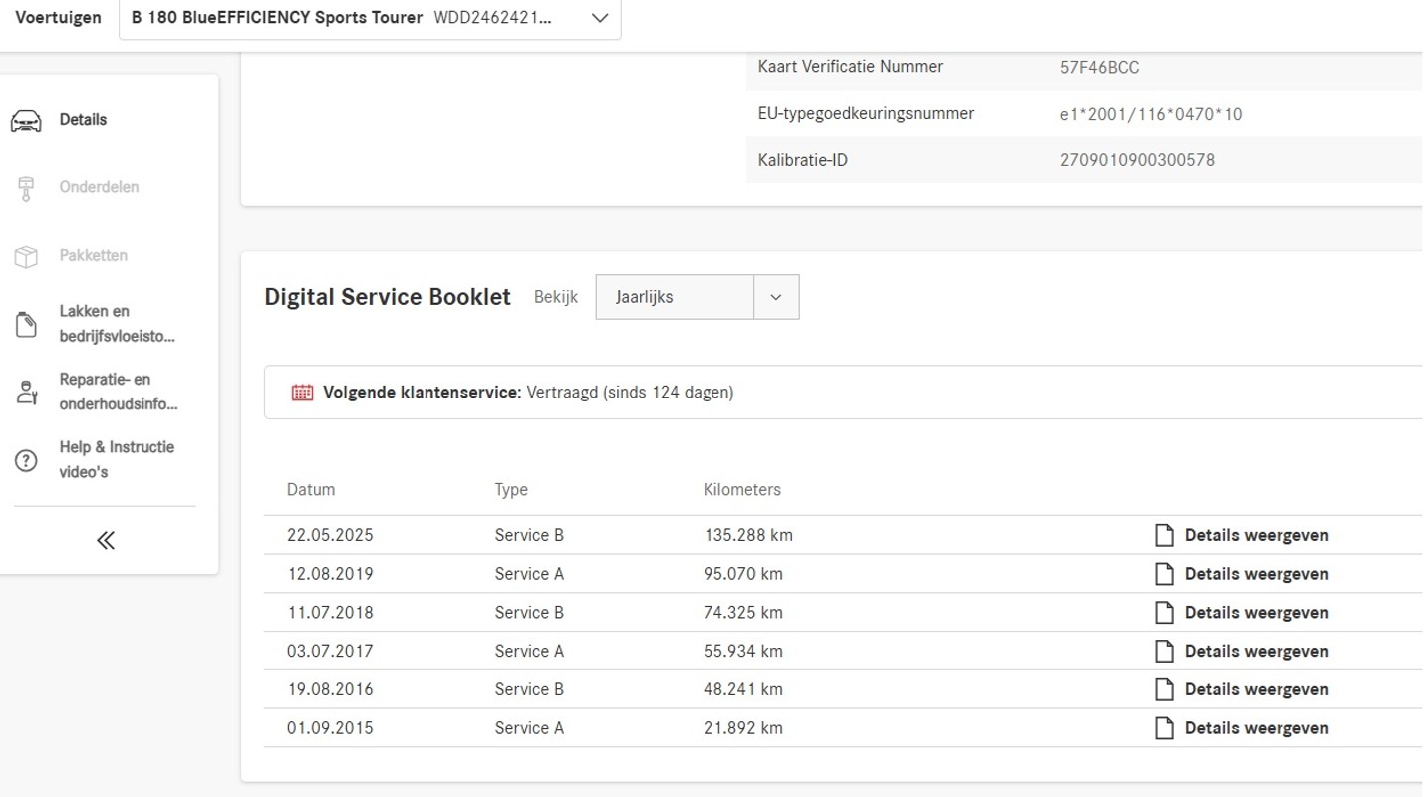Open Reparatie- en onderhoudsinfo menu item
This screenshot has height=797, width=1424.
tap(118, 392)
